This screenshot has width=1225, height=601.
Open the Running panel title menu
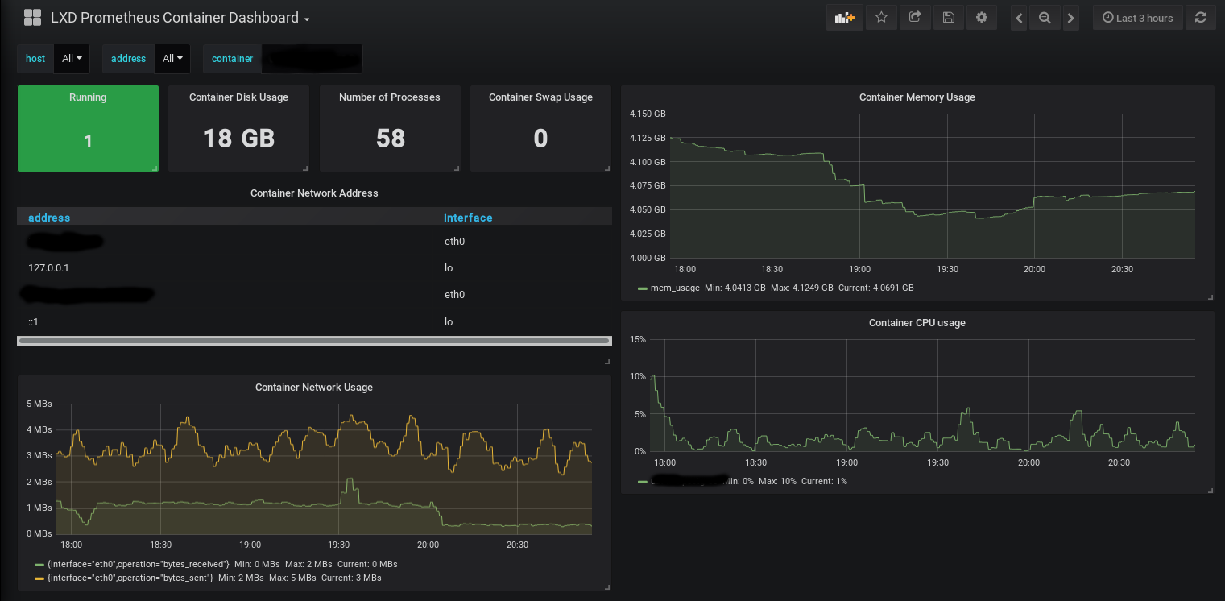pyautogui.click(x=88, y=97)
